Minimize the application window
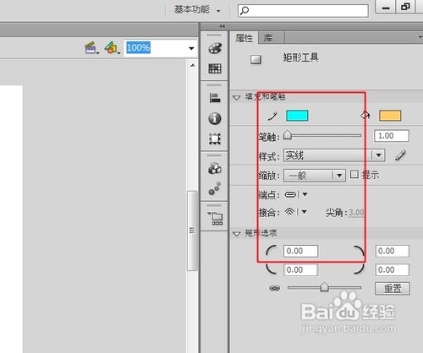 [385, 7]
